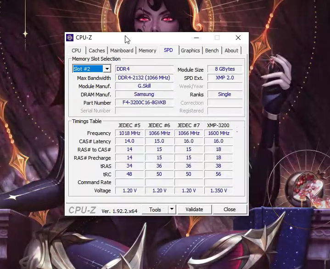
Task: Open the About tab
Action: (x=231, y=50)
